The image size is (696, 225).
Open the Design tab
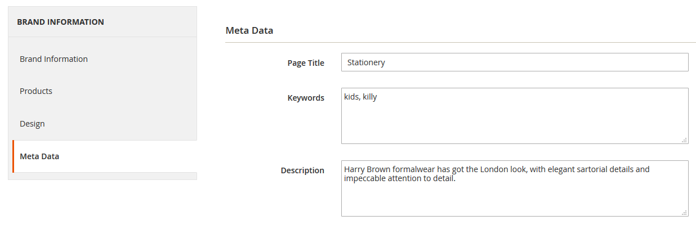pos(32,124)
